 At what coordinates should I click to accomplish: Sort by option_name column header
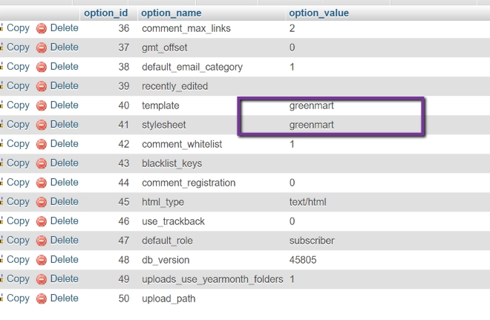(171, 13)
